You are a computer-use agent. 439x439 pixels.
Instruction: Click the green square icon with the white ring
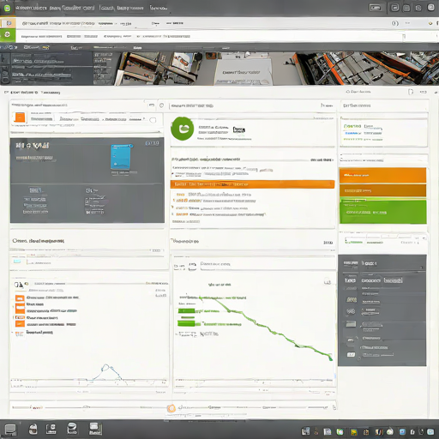8,34
